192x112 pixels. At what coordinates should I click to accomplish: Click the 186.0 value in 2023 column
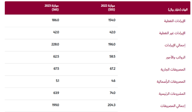pos(55,20)
